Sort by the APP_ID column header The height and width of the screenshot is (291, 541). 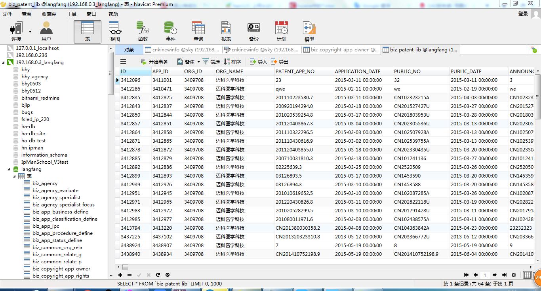click(x=167, y=72)
